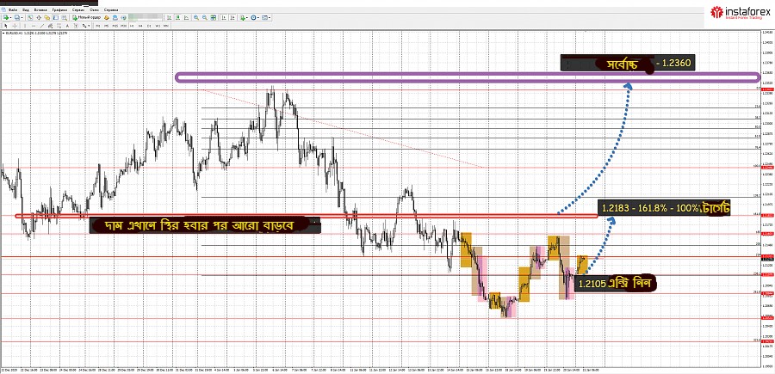Switch chart to Line chart type
Viewport: 775px width, 374px height.
186,18
